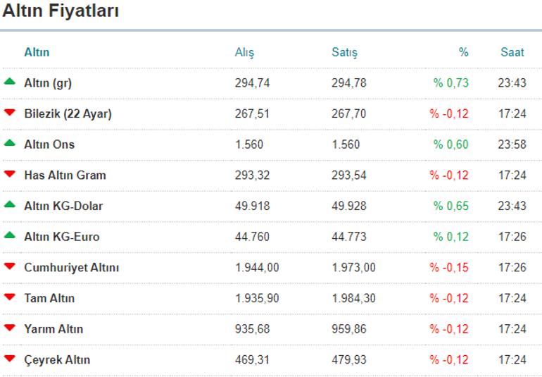Click red down arrow beside Çeyrek Altın

pyautogui.click(x=9, y=359)
